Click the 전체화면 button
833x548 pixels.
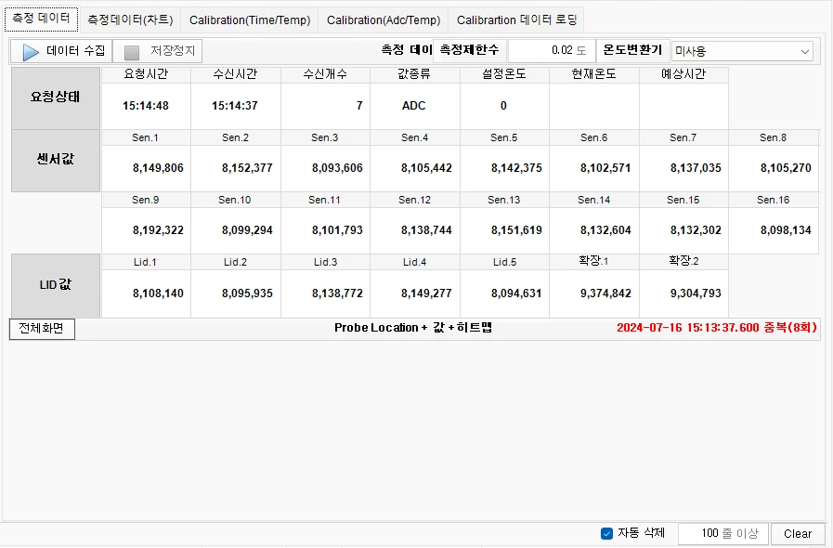click(42, 329)
